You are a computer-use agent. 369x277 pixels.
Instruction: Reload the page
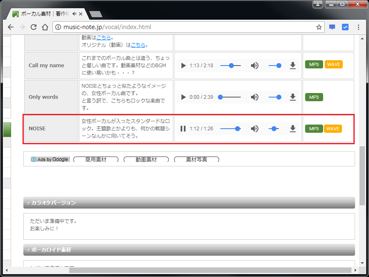click(34, 27)
